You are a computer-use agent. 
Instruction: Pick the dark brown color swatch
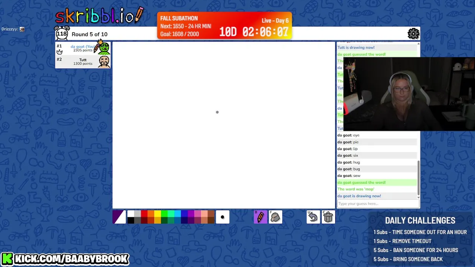[211, 220]
